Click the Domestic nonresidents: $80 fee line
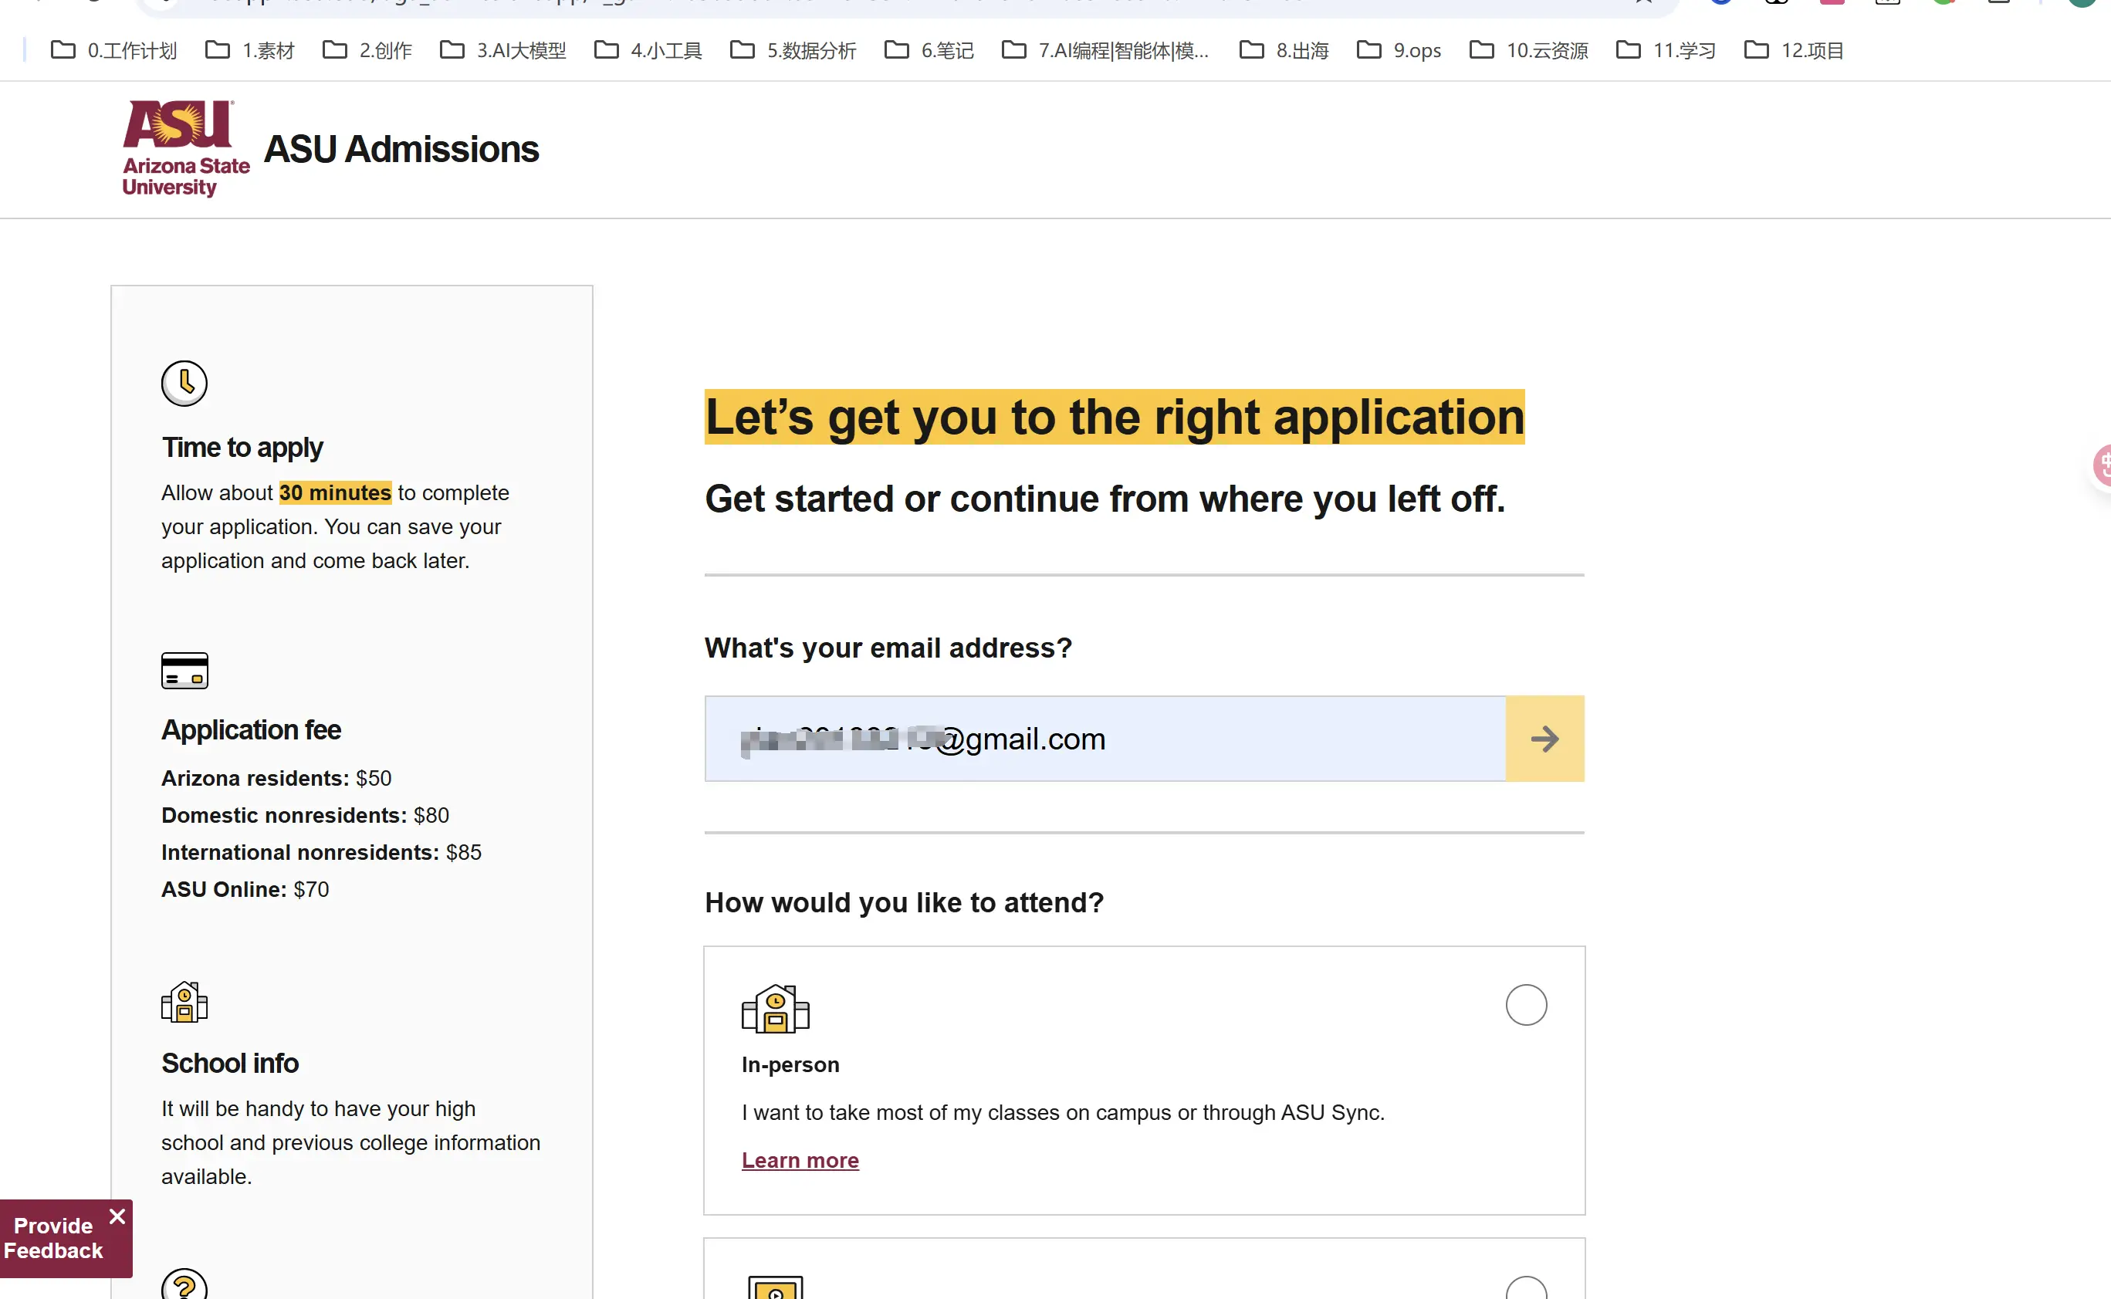 pos(305,815)
